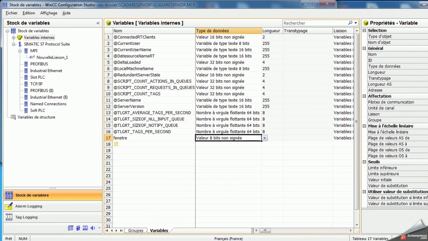Collapse the Affectation properties section
The width and height of the screenshot is (428, 241).
364,96
